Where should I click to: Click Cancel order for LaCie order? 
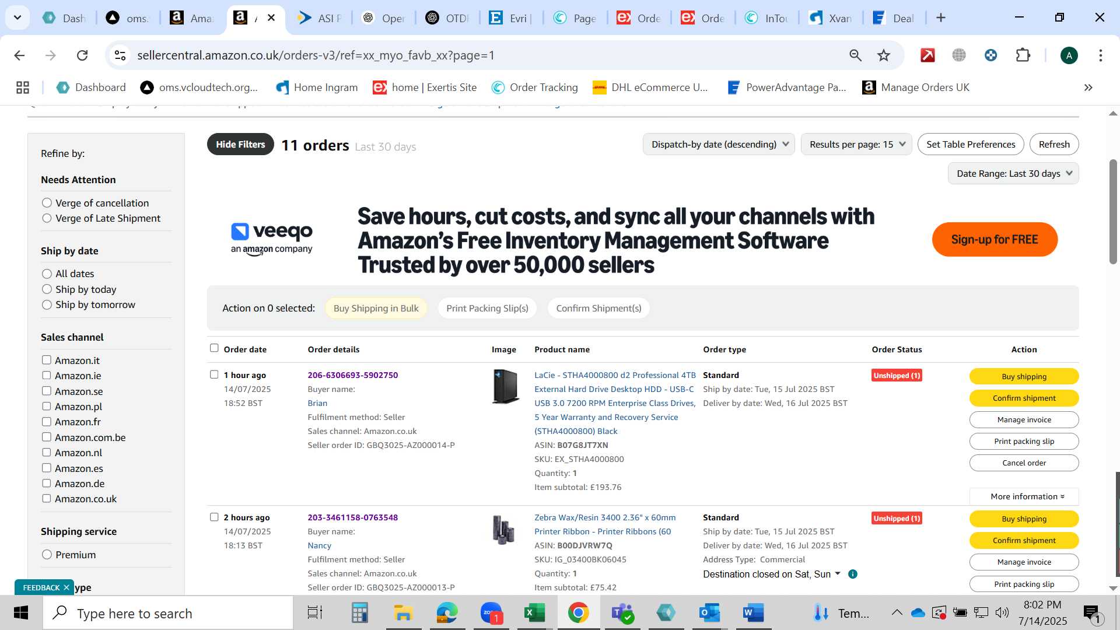[1024, 463]
